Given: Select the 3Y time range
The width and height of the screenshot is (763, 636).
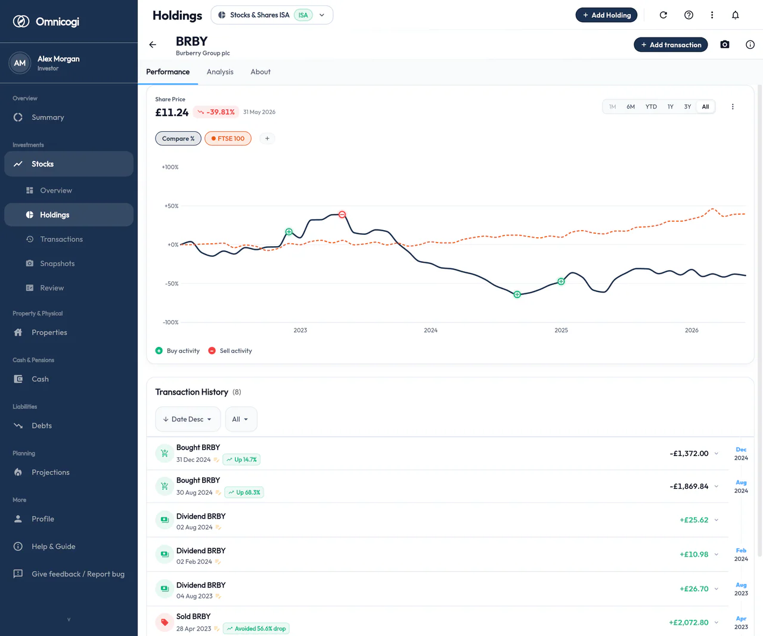Looking at the screenshot, I should [687, 107].
